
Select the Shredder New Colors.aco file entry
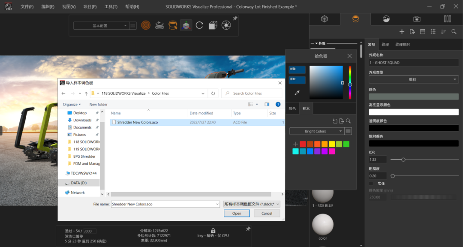pyautogui.click(x=137, y=122)
